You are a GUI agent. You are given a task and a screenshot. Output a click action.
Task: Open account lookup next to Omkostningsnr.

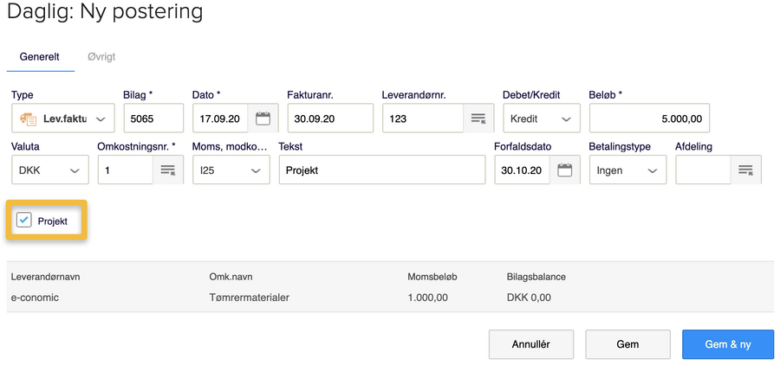coord(168,170)
